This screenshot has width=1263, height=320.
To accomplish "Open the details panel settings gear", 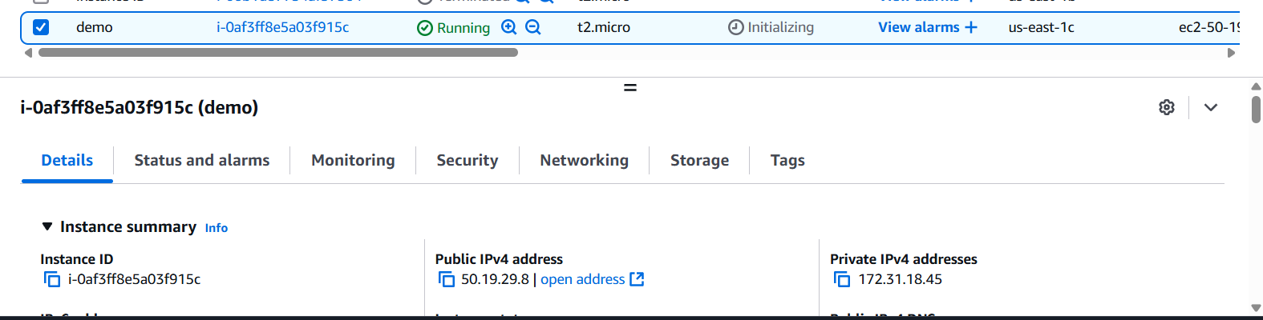I will [1167, 107].
